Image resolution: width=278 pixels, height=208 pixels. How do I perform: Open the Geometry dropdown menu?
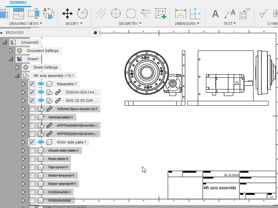click(130, 24)
